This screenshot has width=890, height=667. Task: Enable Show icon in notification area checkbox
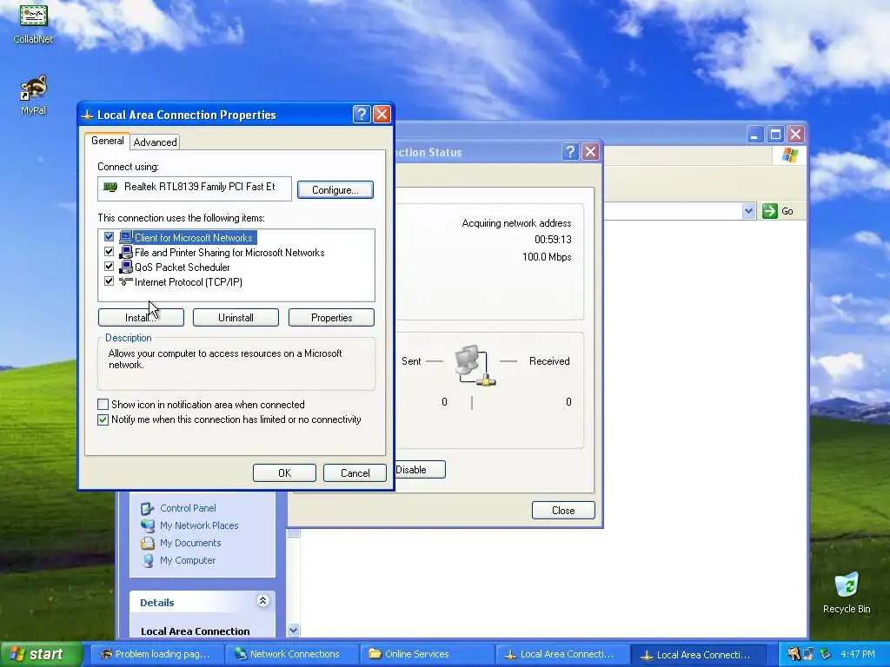103,405
